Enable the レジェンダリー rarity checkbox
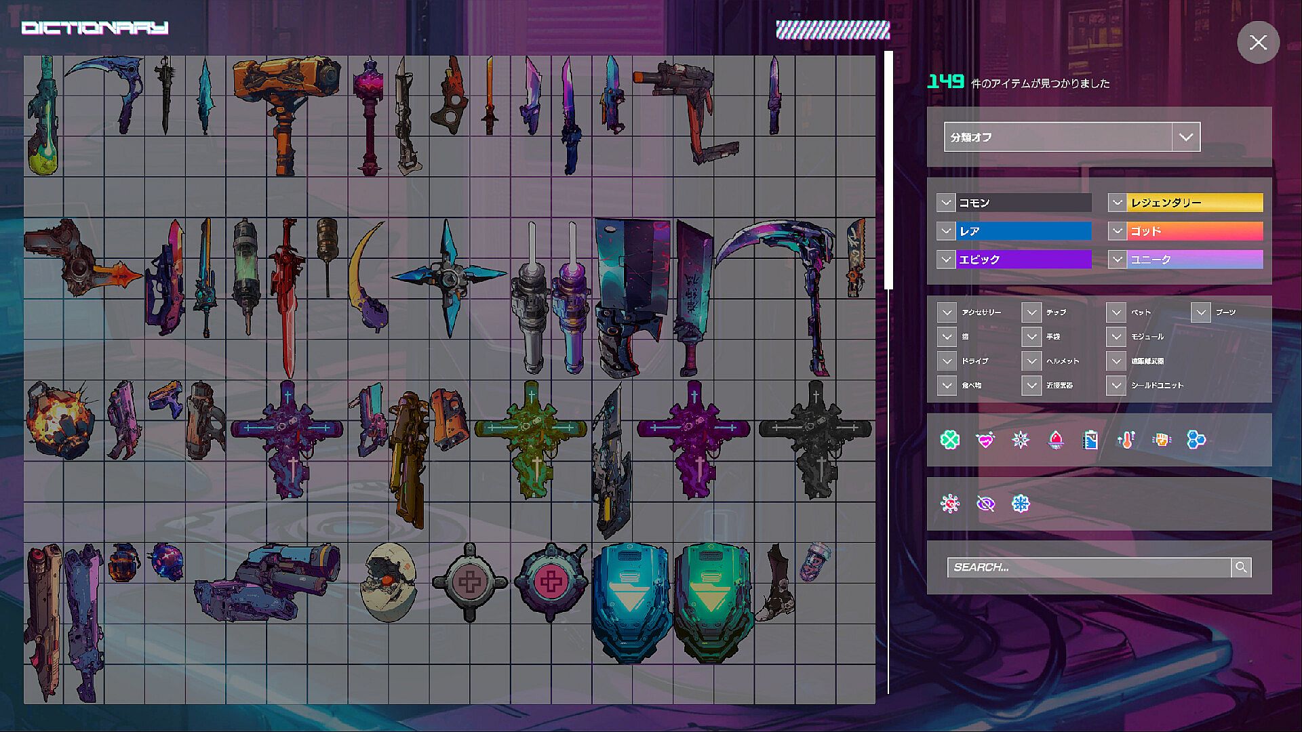 (x=1117, y=203)
